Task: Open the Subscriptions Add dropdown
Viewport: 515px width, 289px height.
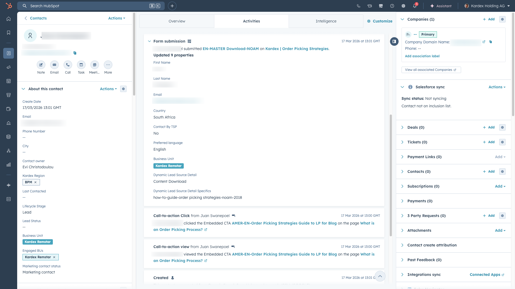Action: click(500, 186)
